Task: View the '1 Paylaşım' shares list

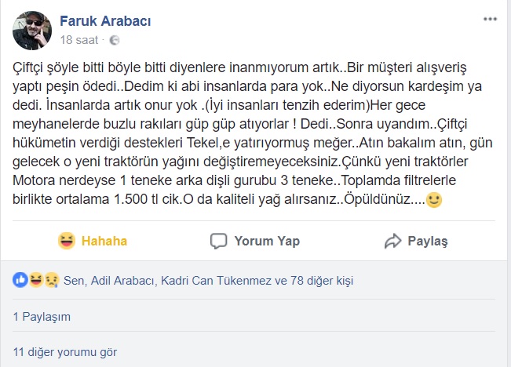Action: click(42, 317)
